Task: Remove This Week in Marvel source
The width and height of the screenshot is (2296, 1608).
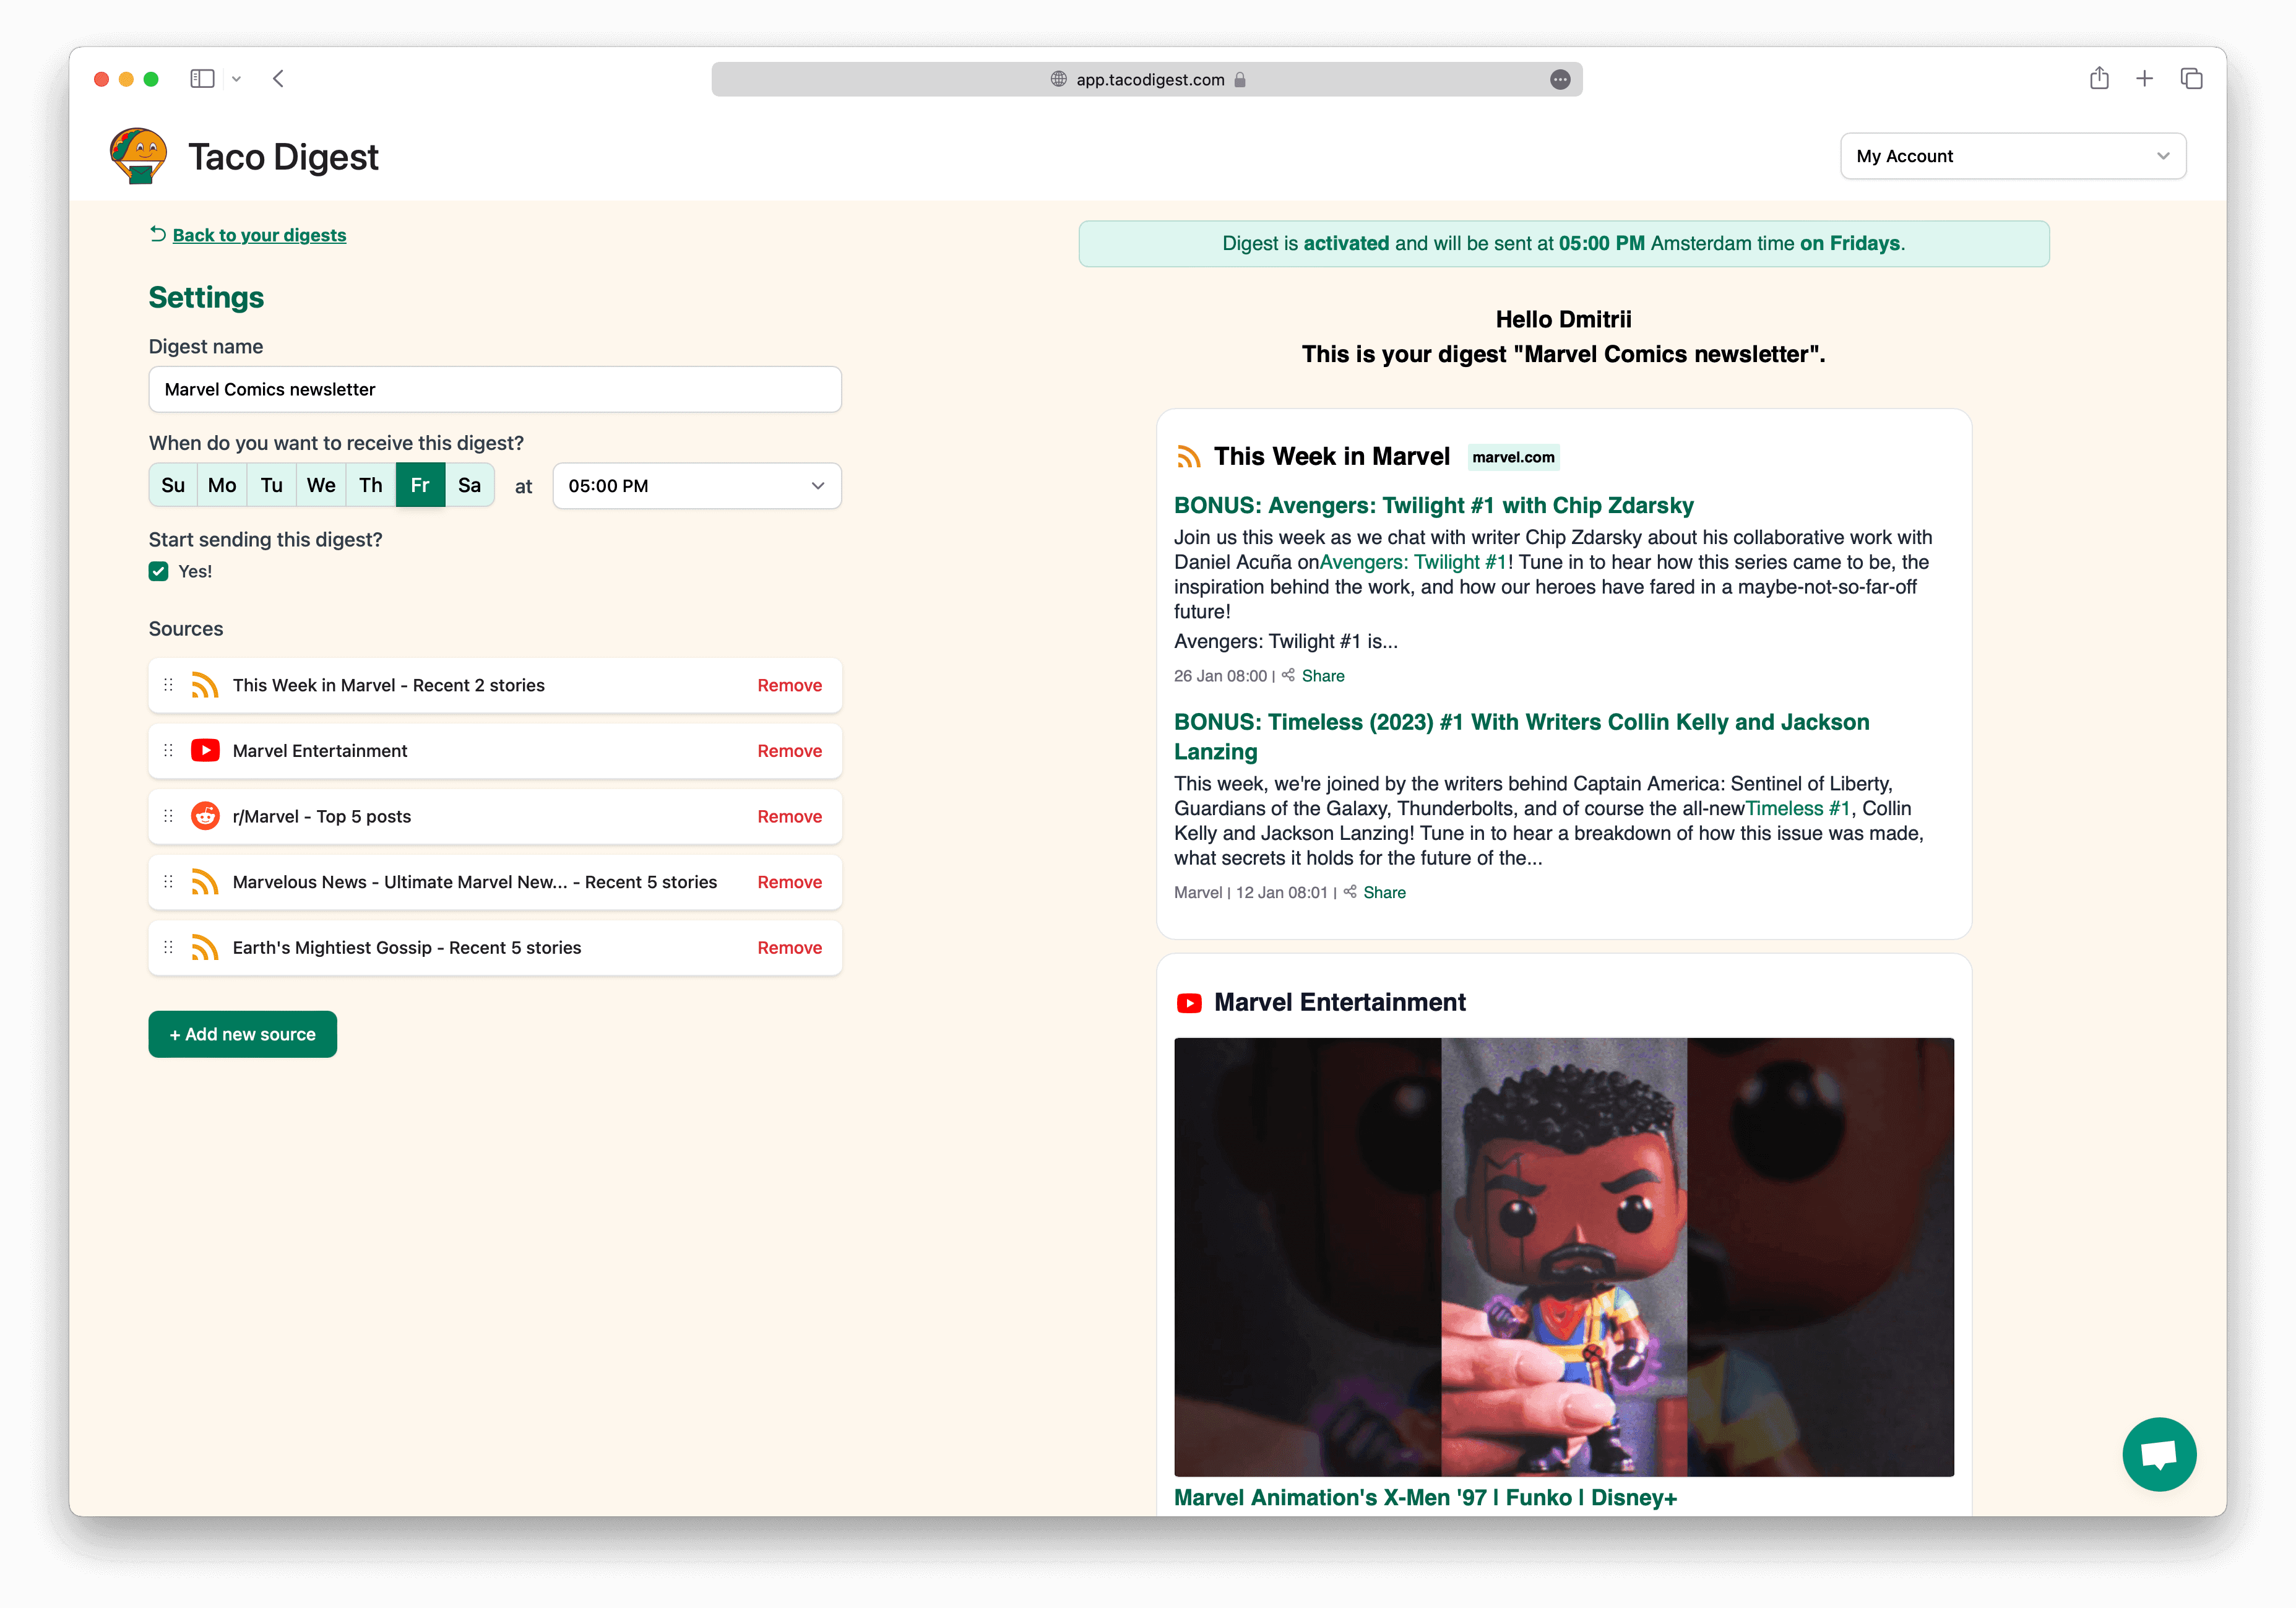Action: pyautogui.click(x=789, y=685)
